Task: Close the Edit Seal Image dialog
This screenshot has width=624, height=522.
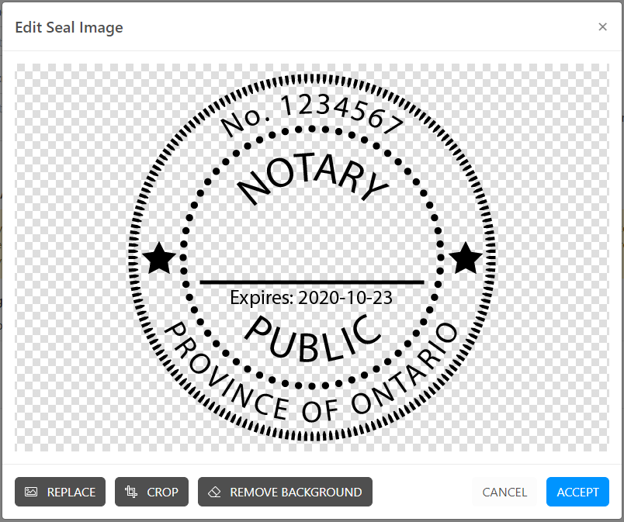Action: point(602,26)
